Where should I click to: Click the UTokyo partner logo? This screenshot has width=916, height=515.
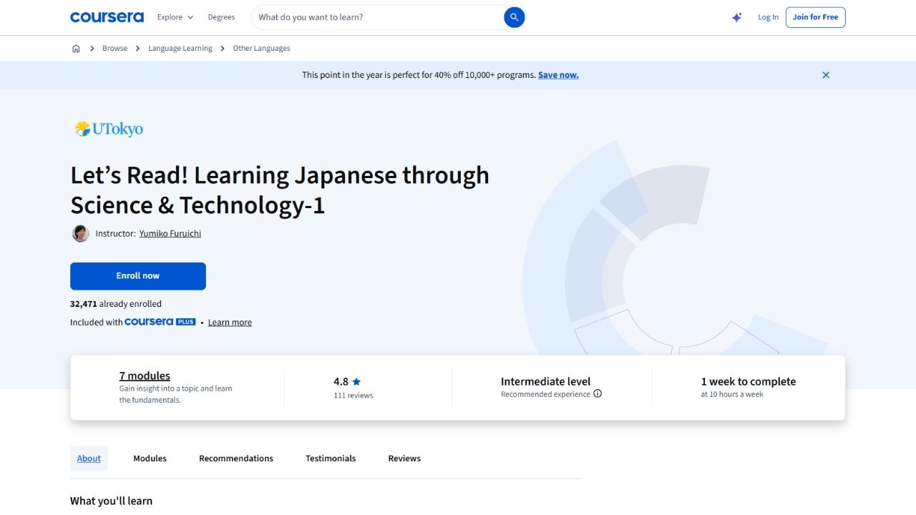click(x=109, y=129)
